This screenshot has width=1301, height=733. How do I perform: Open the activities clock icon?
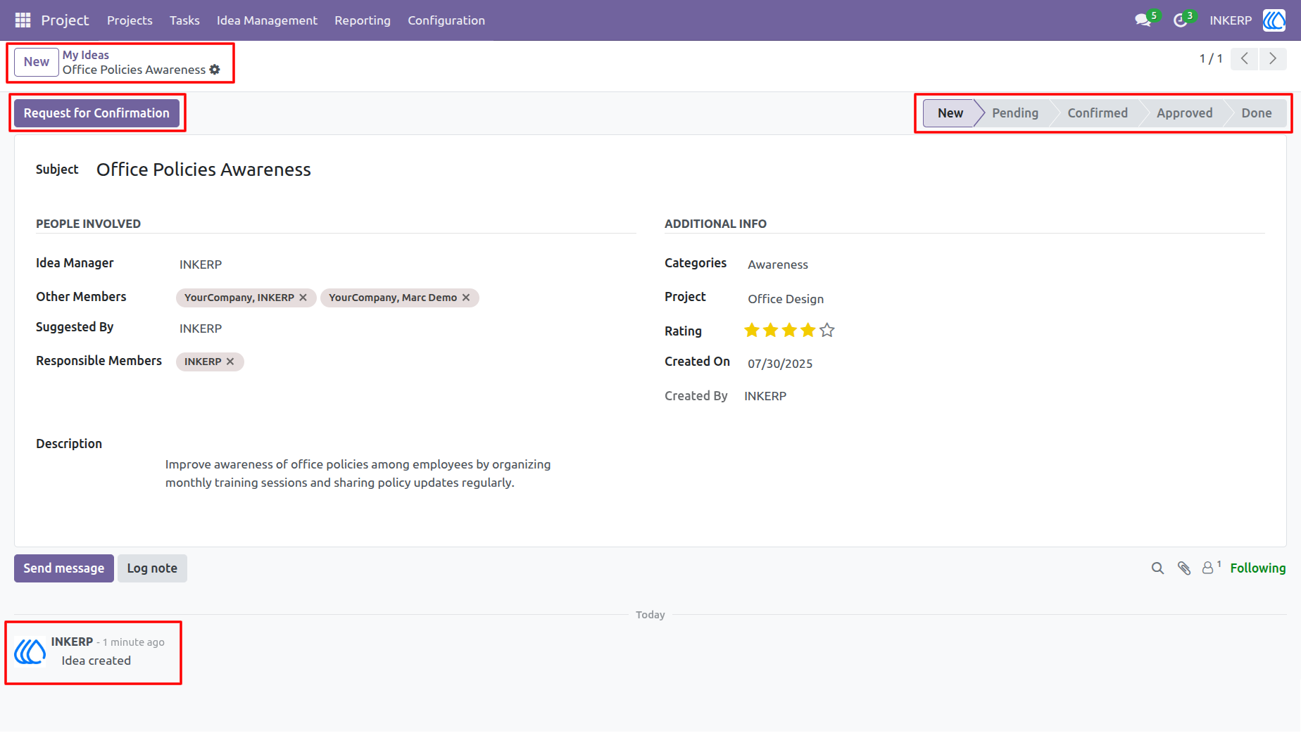(x=1181, y=20)
